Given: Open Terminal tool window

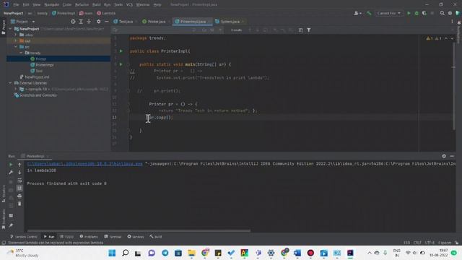Looking at the screenshot, I should click(113, 237).
